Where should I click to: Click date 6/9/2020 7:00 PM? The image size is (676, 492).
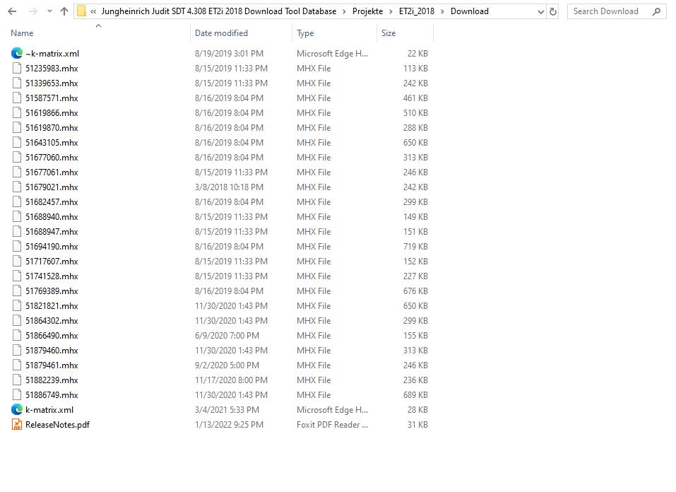(227, 335)
